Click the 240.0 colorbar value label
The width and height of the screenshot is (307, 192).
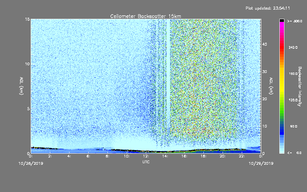point(293,48)
